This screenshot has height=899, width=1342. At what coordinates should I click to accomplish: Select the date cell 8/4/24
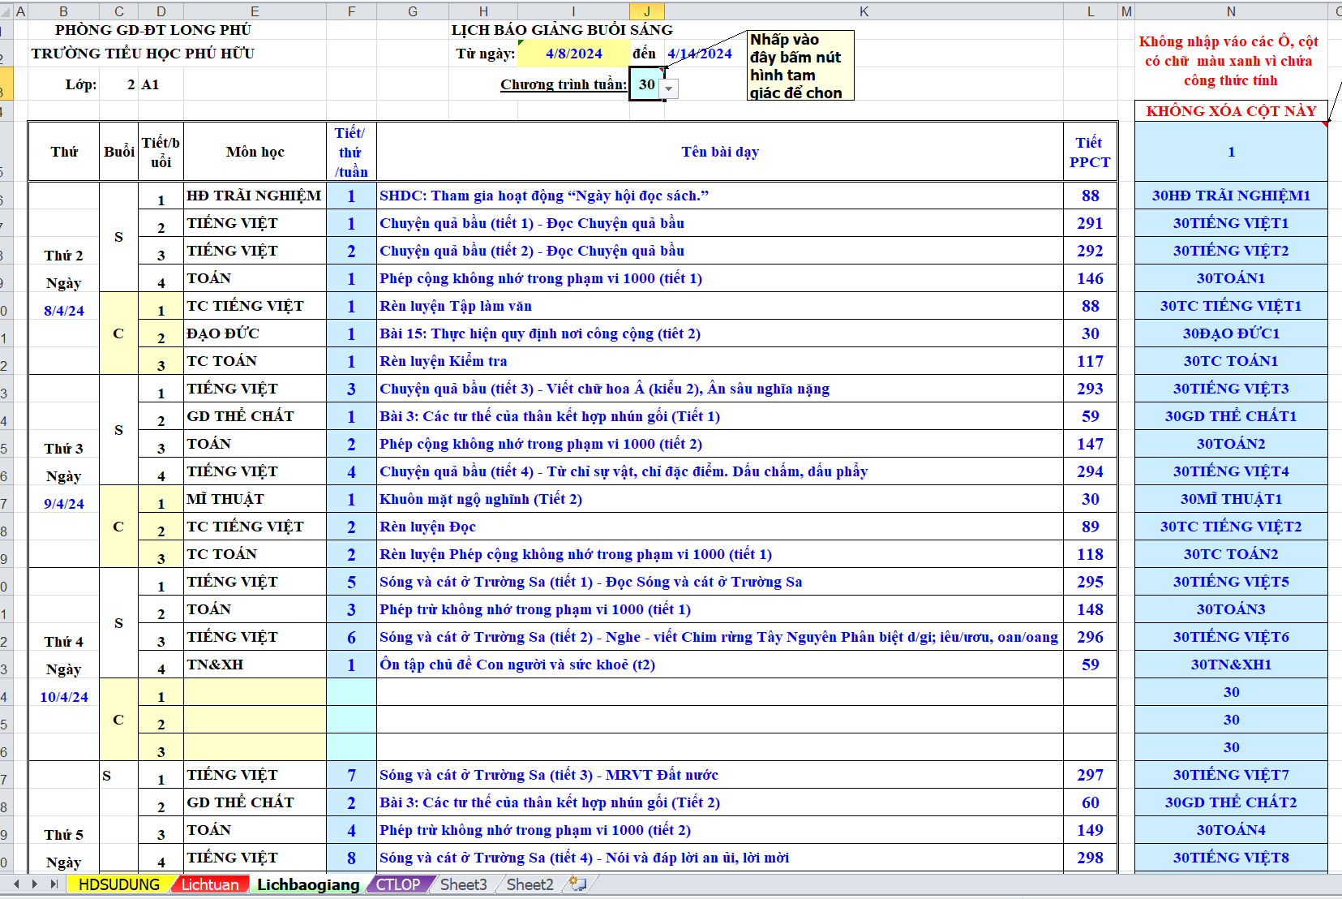pyautogui.click(x=64, y=311)
